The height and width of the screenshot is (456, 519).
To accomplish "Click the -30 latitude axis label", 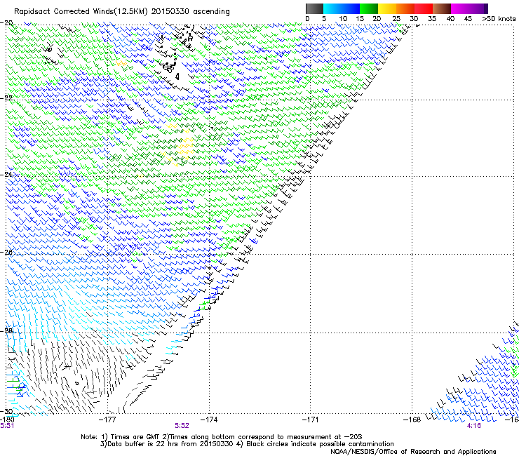I will pos(6,412).
